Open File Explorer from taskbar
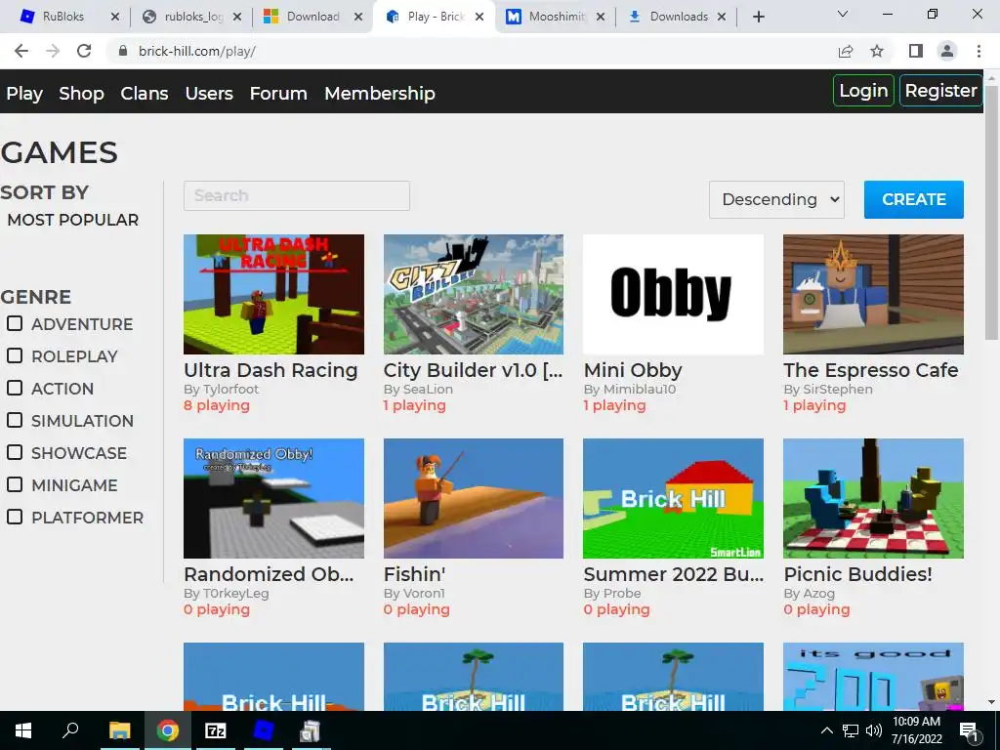The width and height of the screenshot is (1000, 750). [x=119, y=730]
